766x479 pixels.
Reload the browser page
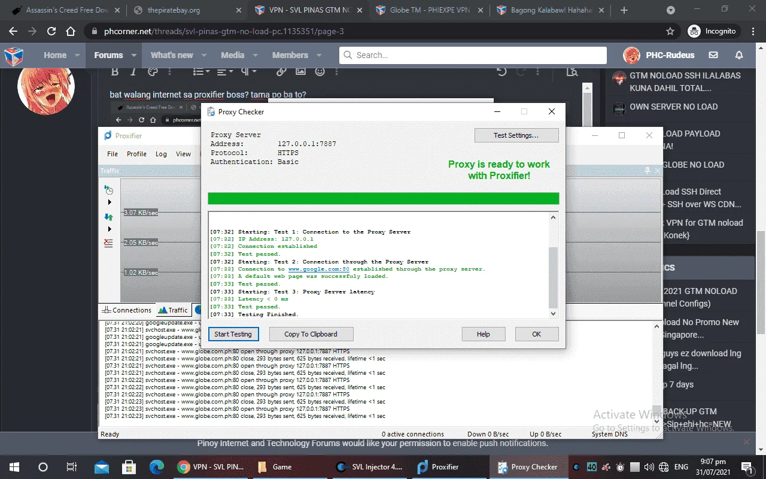tap(51, 31)
